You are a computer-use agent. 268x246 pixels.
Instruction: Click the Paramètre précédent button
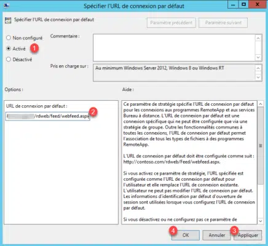pyautogui.click(x=171, y=23)
